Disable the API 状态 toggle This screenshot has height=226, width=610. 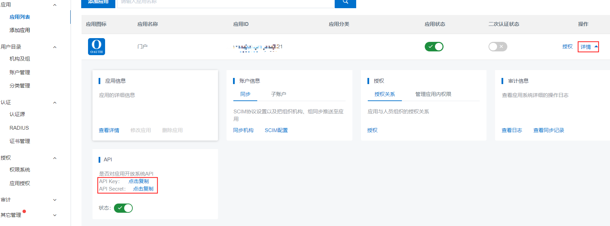[x=123, y=208]
